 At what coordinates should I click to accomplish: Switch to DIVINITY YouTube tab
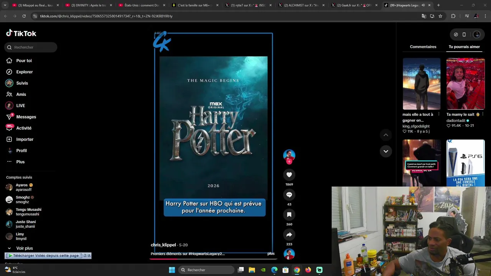click(x=89, y=5)
